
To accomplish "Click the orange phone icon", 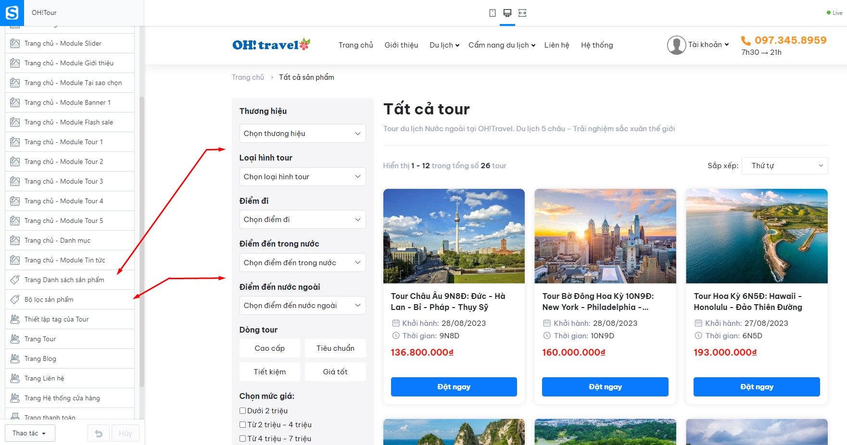I will 746,41.
